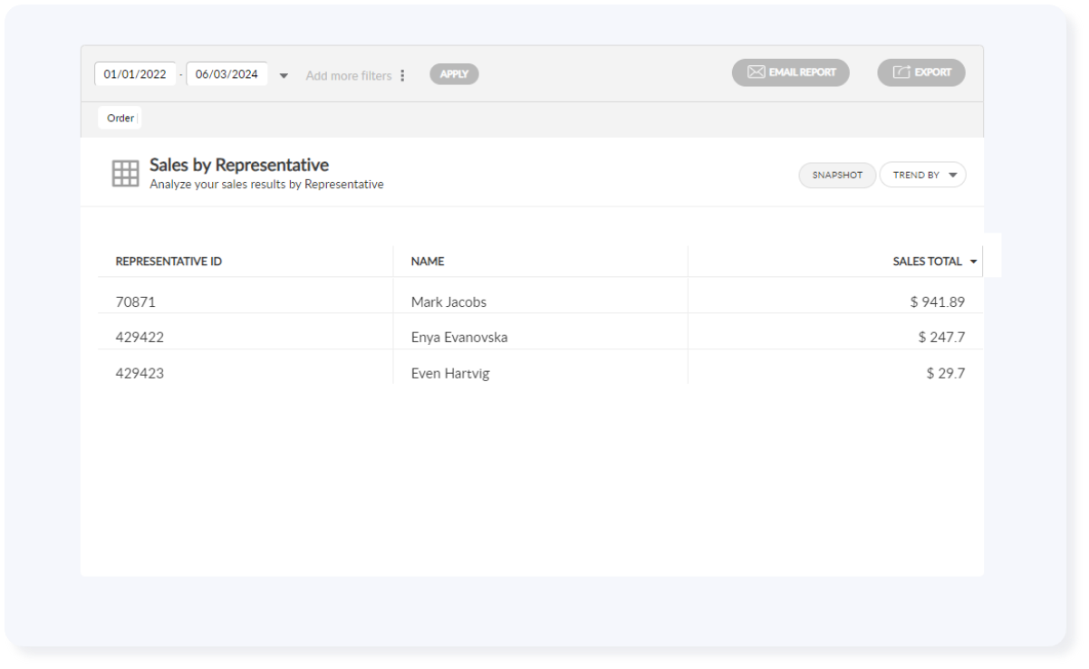Image resolution: width=1089 pixels, height=669 pixels.
Task: Click the Email Report button label
Action: click(803, 72)
